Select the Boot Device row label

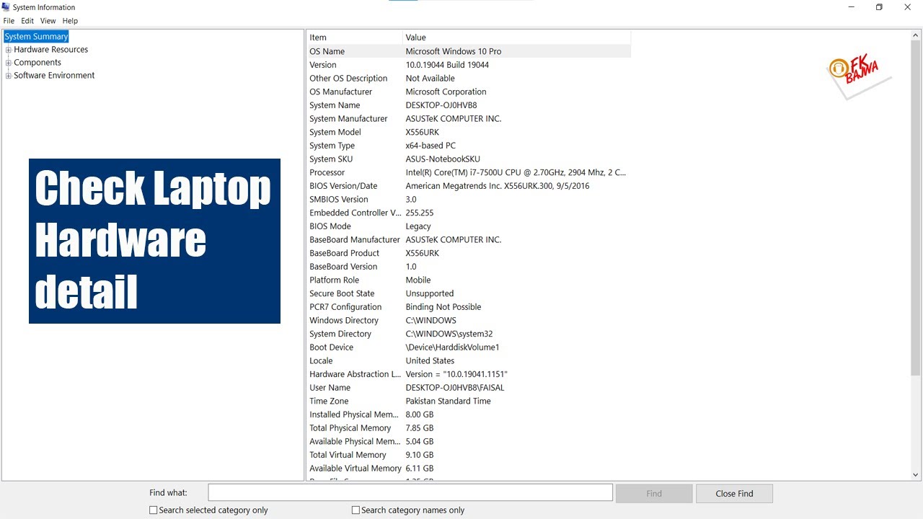click(x=332, y=347)
